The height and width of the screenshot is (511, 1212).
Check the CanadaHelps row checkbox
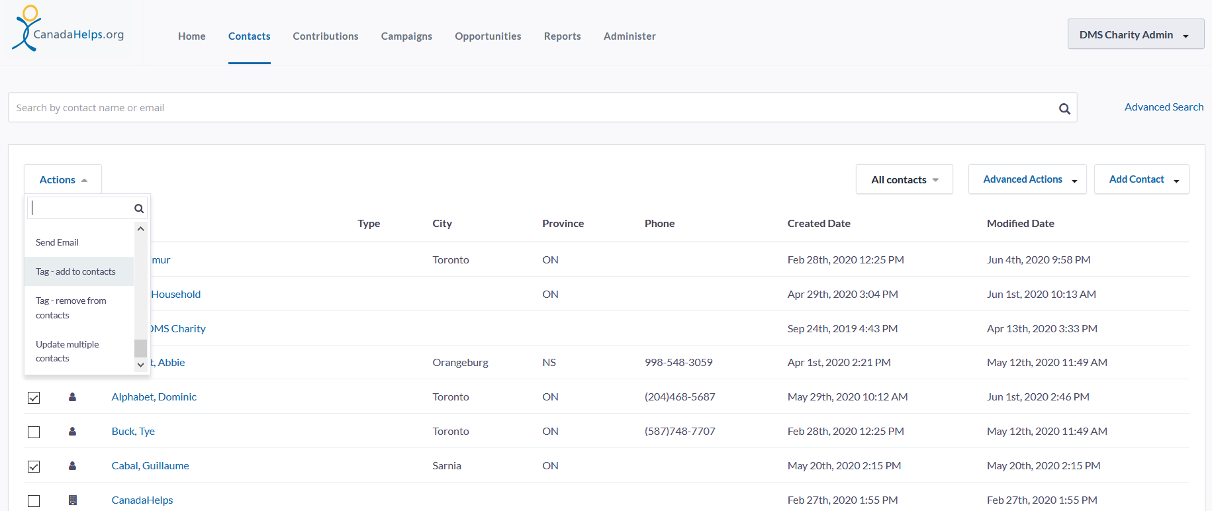coord(34,501)
